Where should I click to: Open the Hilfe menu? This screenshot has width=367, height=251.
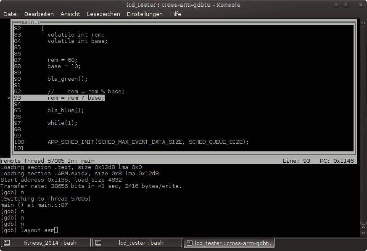(175, 14)
